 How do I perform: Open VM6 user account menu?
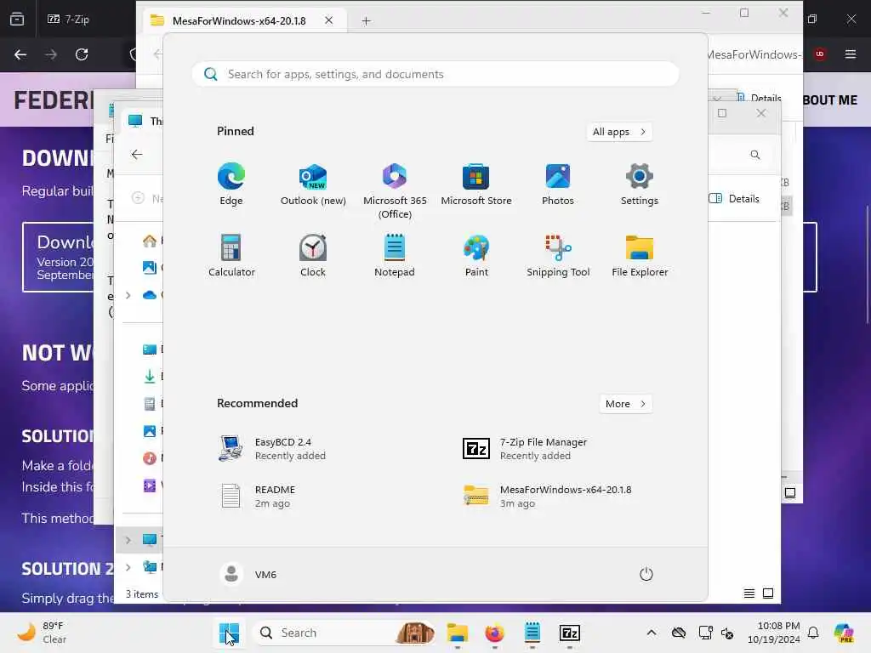pyautogui.click(x=248, y=574)
